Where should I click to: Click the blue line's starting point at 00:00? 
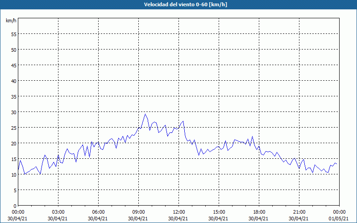(18, 169)
